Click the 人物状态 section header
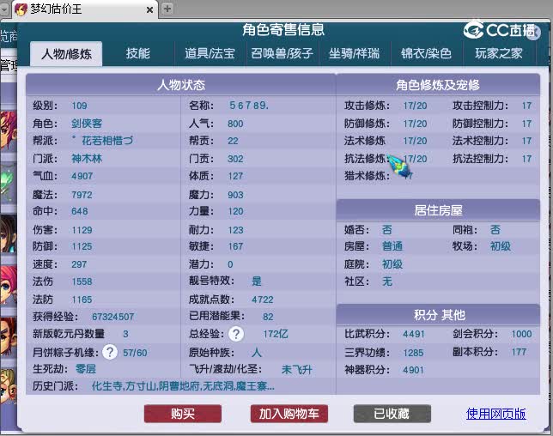The image size is (553, 436). pyautogui.click(x=181, y=85)
